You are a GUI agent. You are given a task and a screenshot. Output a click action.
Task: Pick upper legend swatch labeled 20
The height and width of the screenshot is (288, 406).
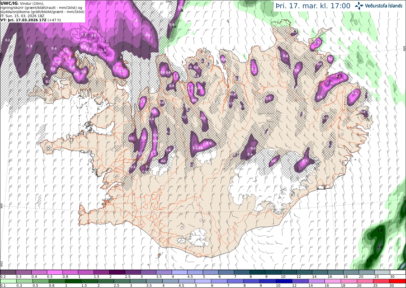point(367,272)
